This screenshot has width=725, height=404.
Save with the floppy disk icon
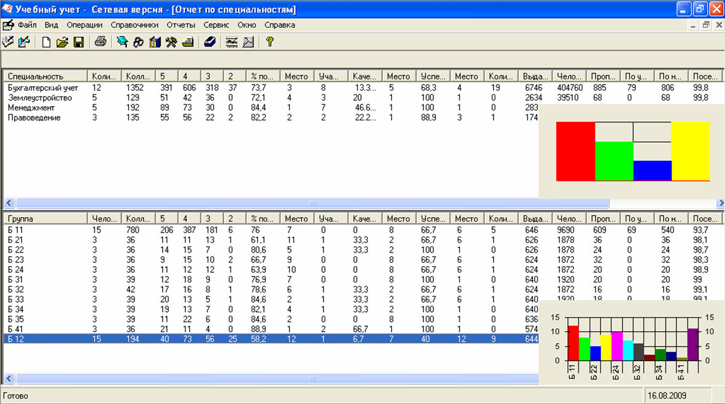click(x=78, y=42)
